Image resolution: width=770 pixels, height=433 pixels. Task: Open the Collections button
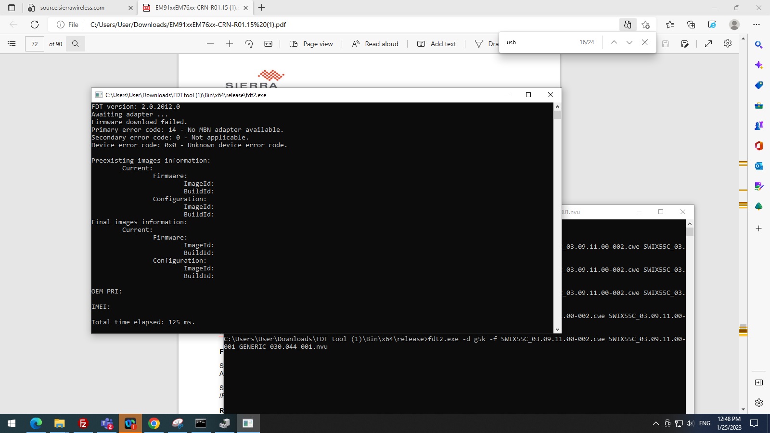(691, 25)
